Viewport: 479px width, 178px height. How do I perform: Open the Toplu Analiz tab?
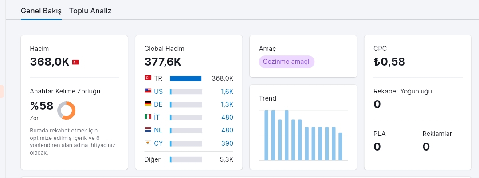point(90,11)
